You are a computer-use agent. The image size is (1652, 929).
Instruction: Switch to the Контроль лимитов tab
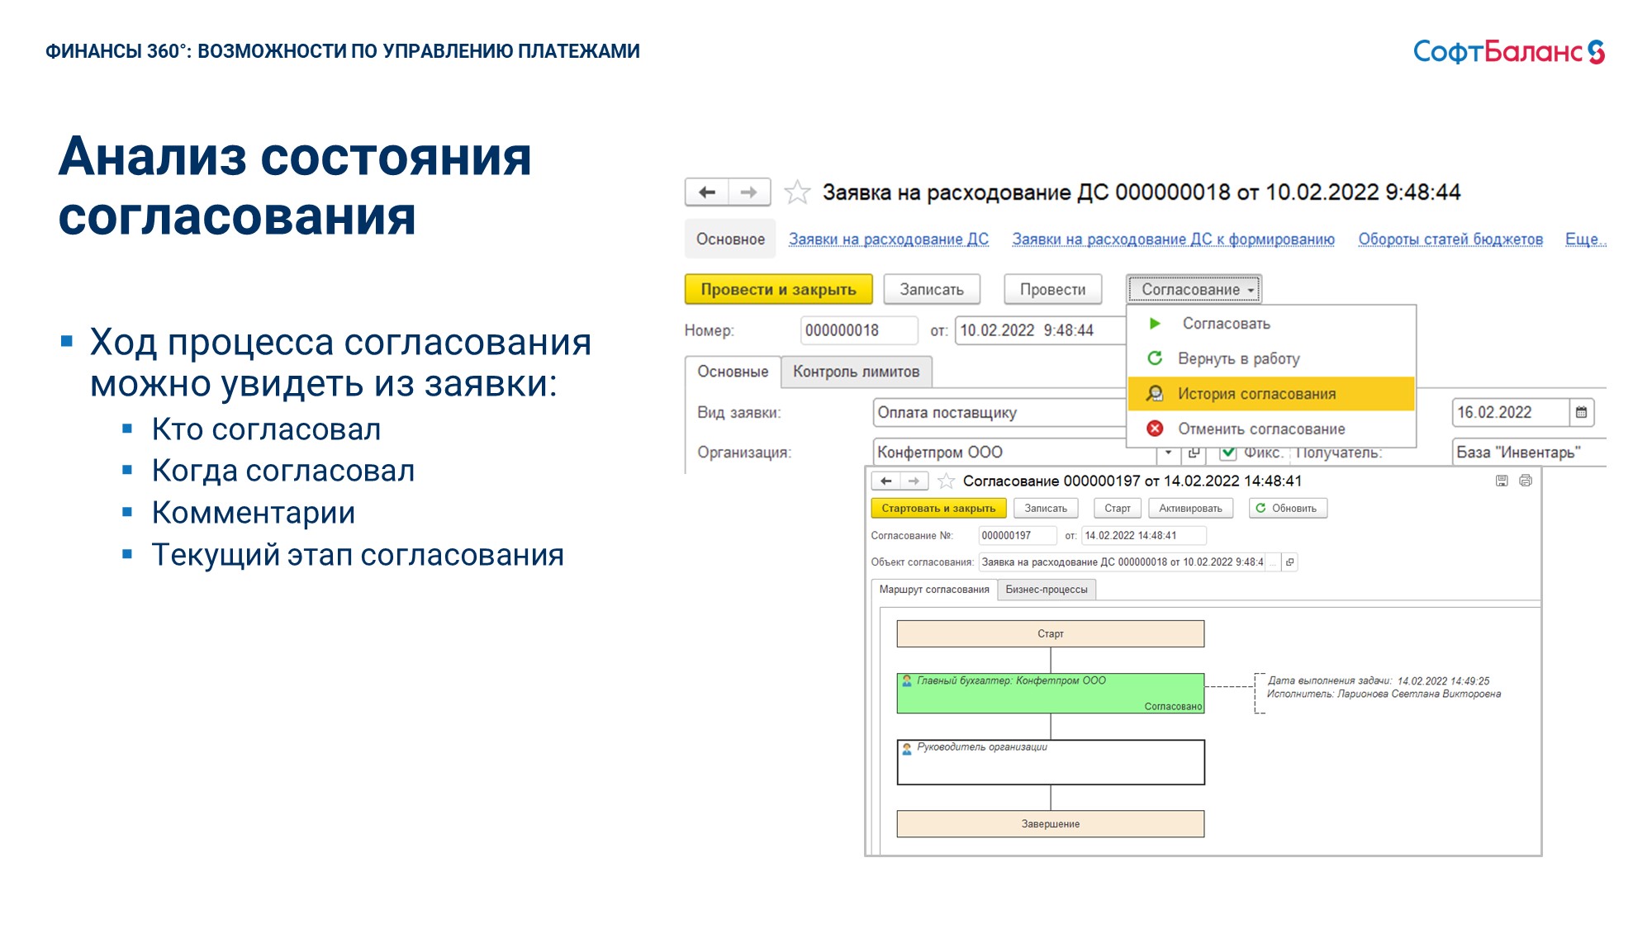[856, 372]
